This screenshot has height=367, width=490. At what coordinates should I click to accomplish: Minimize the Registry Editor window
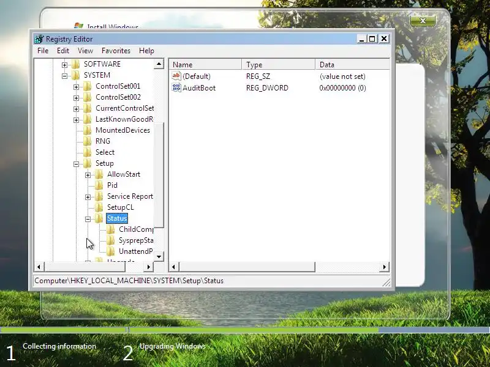tap(361, 39)
